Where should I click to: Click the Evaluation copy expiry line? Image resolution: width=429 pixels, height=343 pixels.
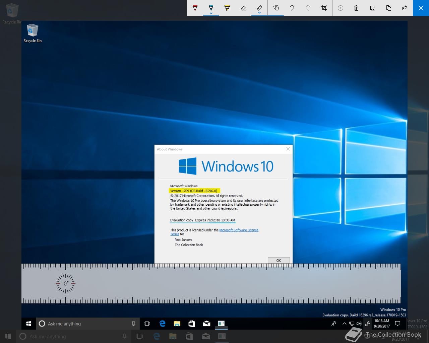tap(202, 220)
